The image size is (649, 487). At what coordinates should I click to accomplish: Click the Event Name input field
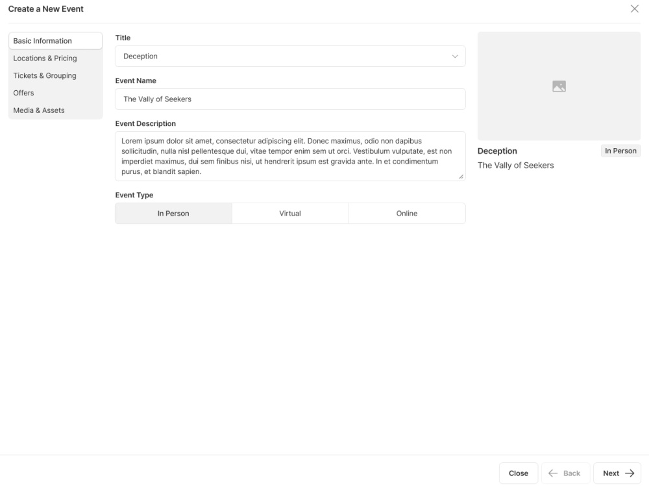click(x=290, y=99)
